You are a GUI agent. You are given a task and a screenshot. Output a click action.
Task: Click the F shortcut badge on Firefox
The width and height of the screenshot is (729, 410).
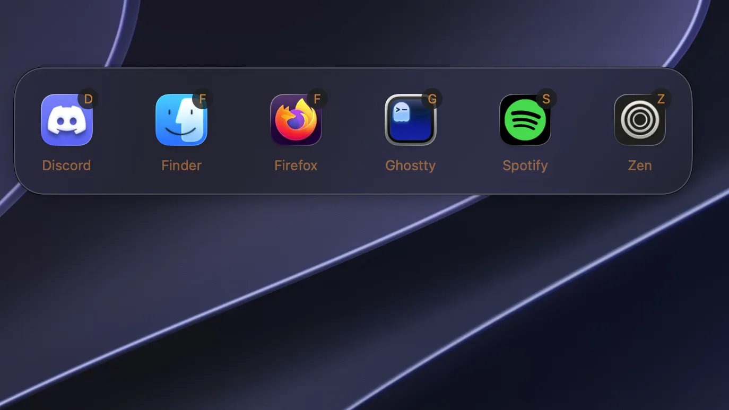point(317,99)
